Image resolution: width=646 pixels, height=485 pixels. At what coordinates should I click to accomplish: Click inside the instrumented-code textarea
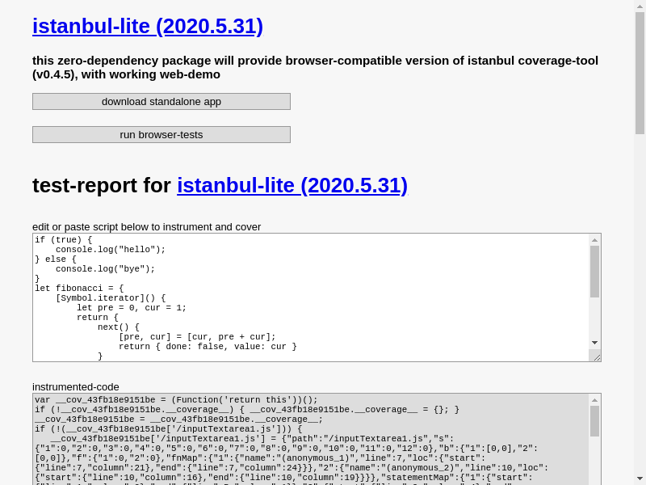(x=311, y=439)
